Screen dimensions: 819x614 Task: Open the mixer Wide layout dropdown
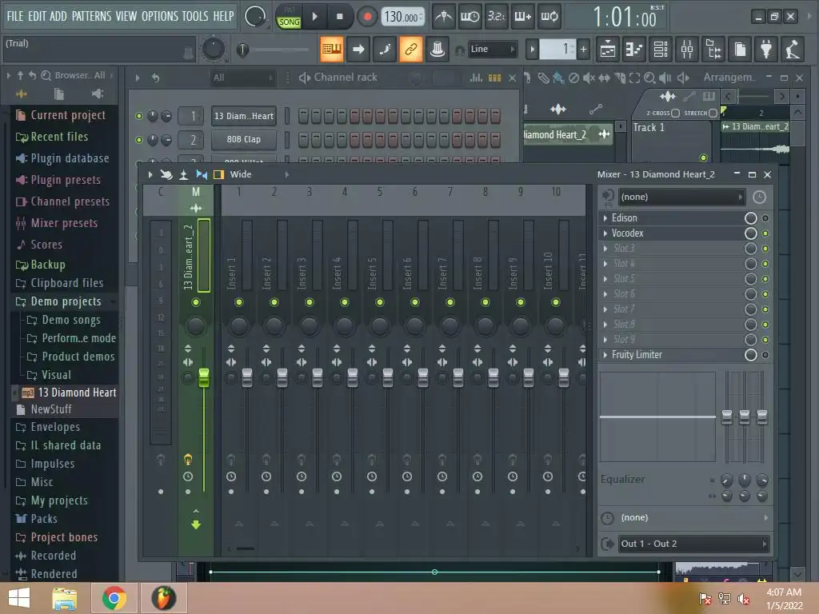click(x=260, y=174)
